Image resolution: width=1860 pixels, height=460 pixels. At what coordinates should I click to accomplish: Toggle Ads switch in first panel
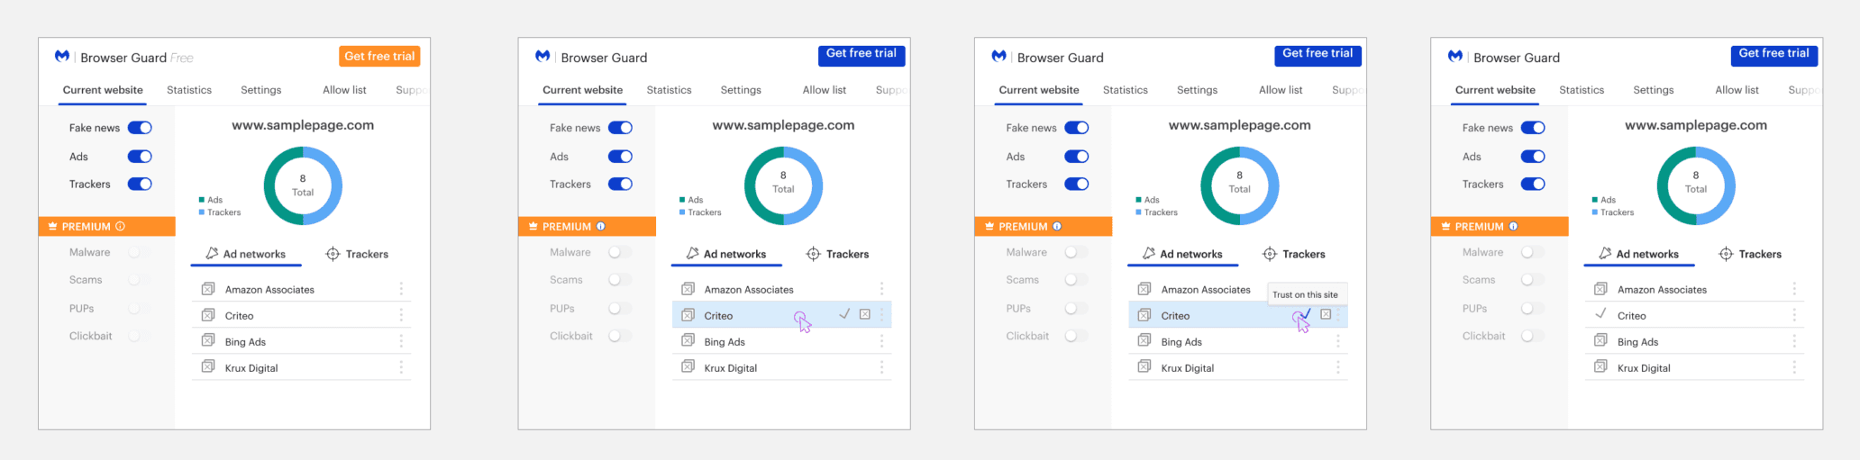pyautogui.click(x=140, y=157)
